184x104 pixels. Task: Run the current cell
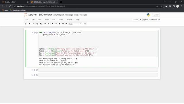54,24
